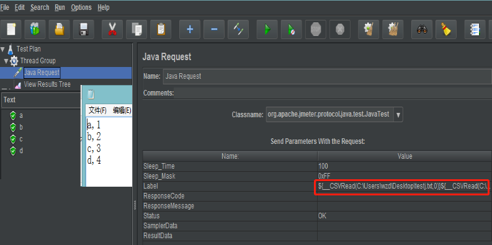The width and height of the screenshot is (492, 245).
Task: Select result sample d
Action: pyautogui.click(x=21, y=151)
